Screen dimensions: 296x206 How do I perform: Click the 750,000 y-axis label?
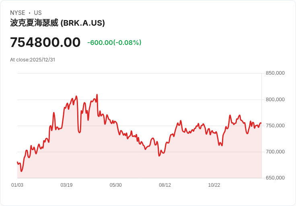tap(275, 126)
